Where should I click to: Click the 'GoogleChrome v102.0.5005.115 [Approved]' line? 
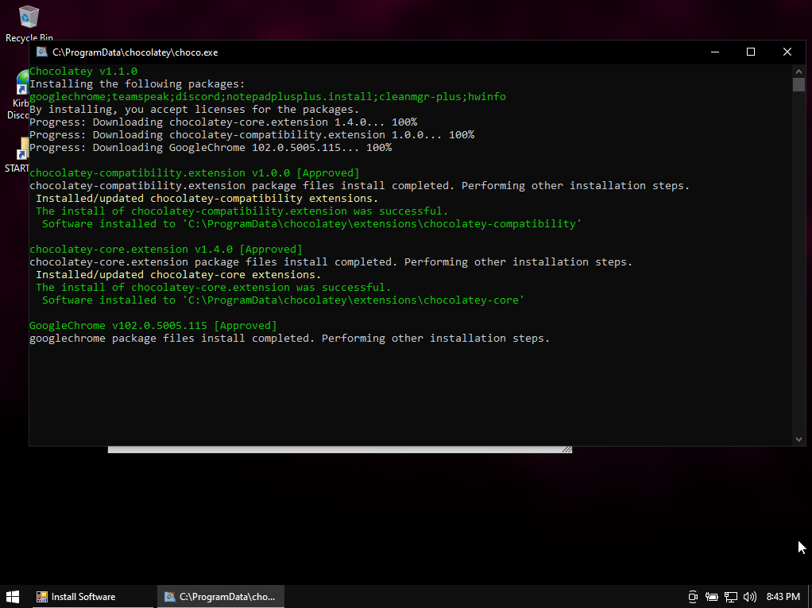pyautogui.click(x=153, y=325)
